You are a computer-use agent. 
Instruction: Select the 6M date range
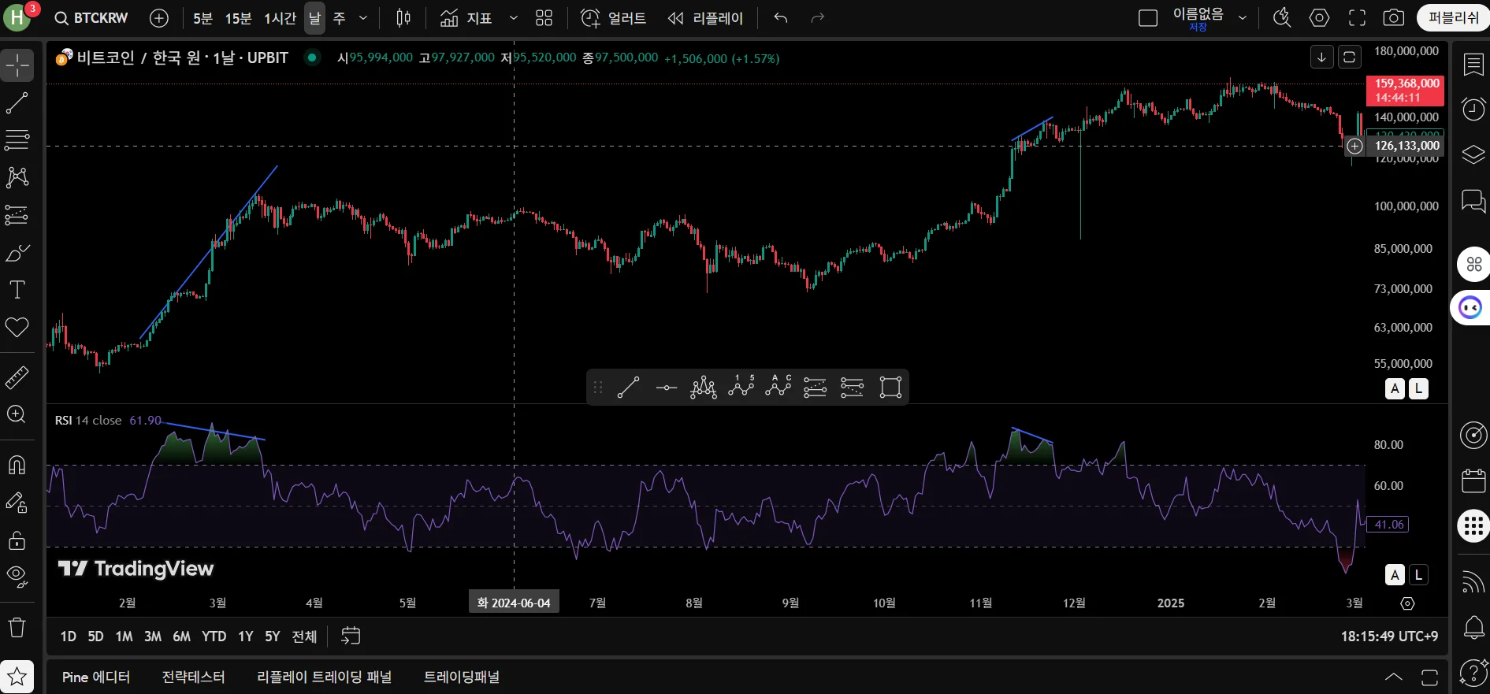click(x=181, y=636)
